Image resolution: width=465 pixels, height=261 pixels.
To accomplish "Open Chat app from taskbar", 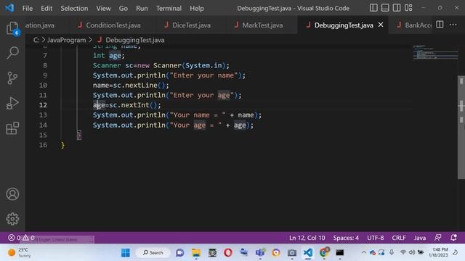I will (179, 253).
